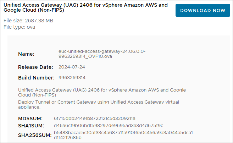The image size is (233, 143).
Task: Click the 'Release Date:' label
Action: point(35,67)
